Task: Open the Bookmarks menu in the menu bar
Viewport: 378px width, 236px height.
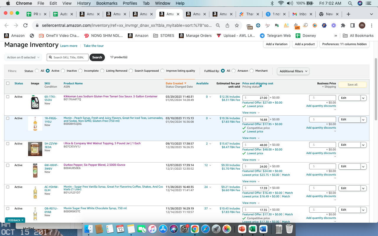Action: click(x=107, y=3)
